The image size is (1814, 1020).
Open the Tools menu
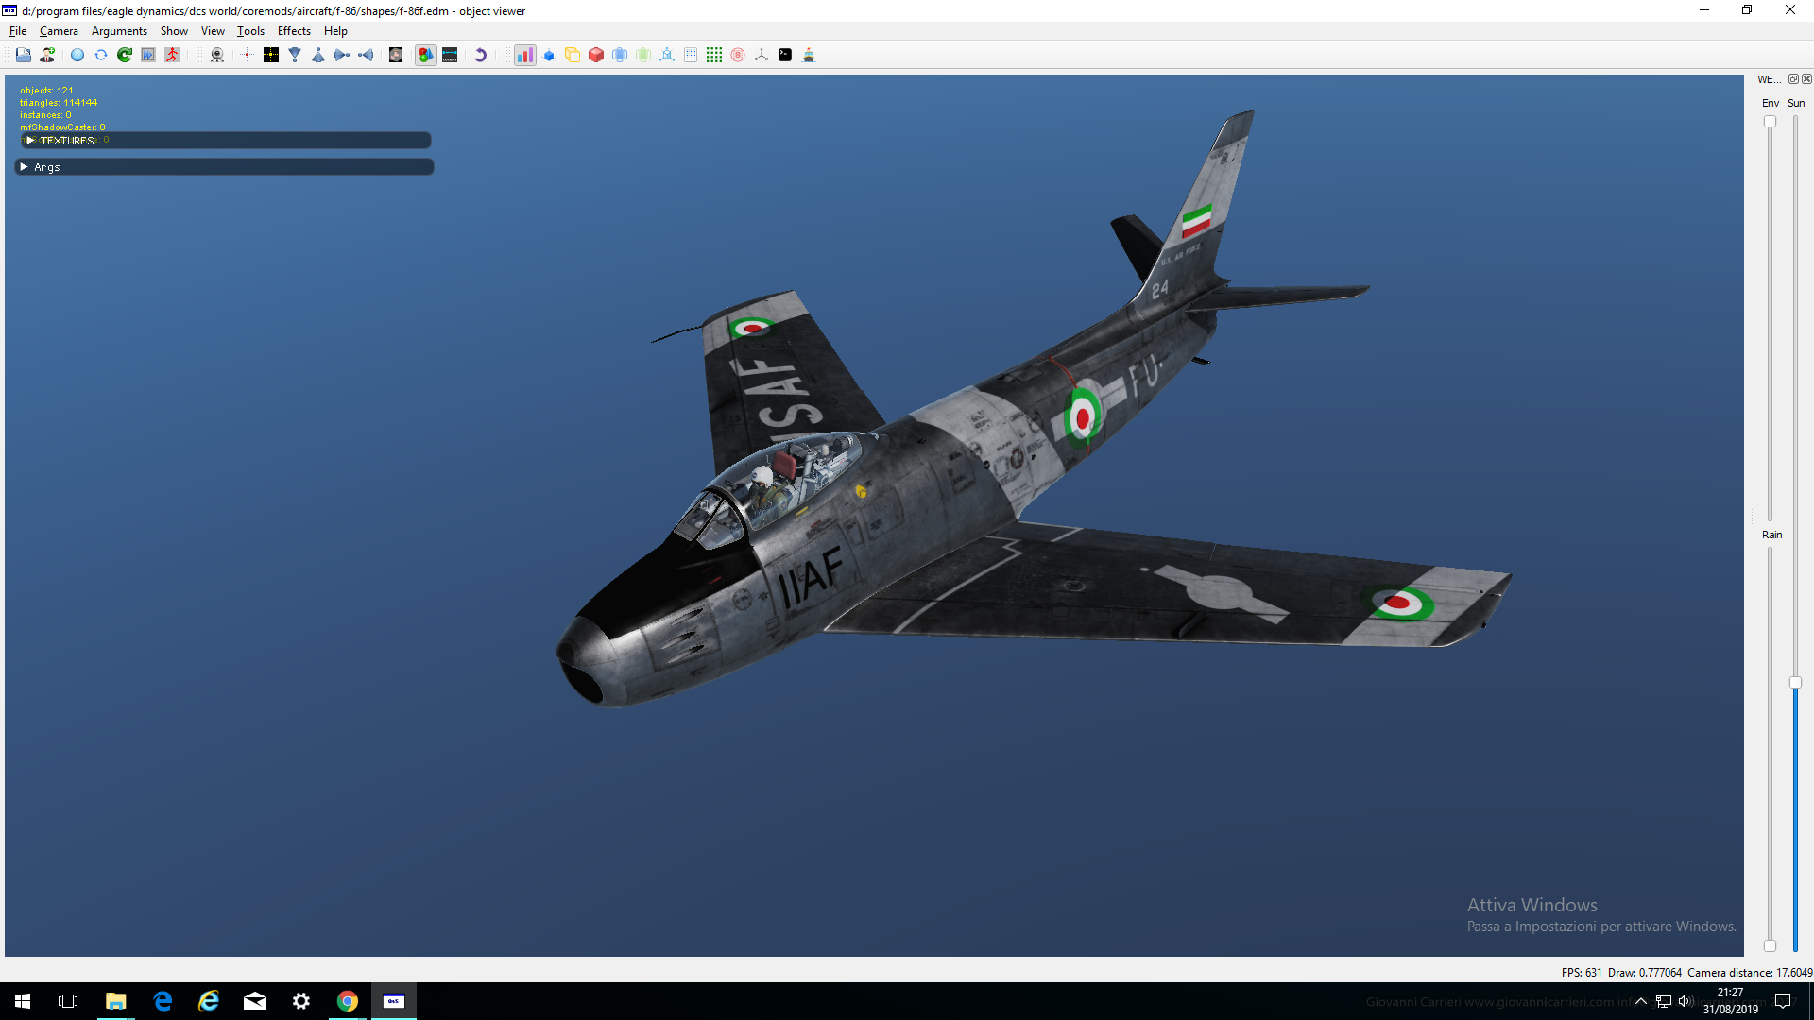[250, 31]
